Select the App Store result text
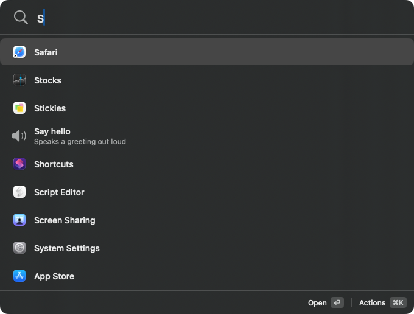The height and width of the screenshot is (314, 414). (x=54, y=276)
